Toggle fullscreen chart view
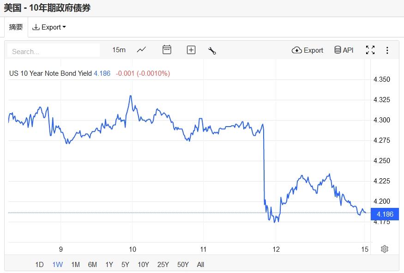 tap(370, 50)
